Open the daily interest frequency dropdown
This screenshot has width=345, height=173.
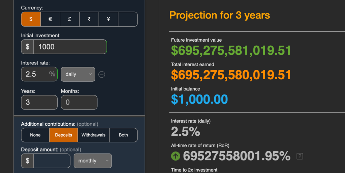pos(78,74)
